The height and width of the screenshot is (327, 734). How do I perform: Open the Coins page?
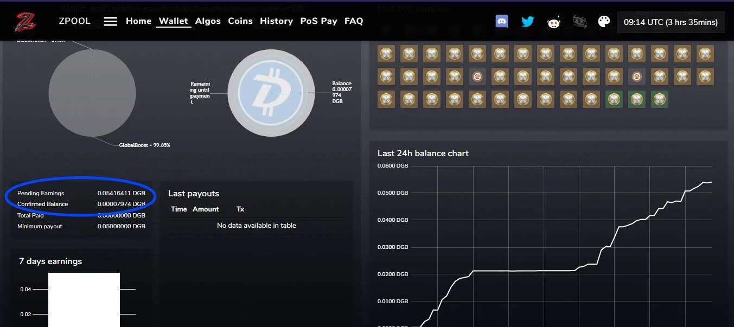240,21
